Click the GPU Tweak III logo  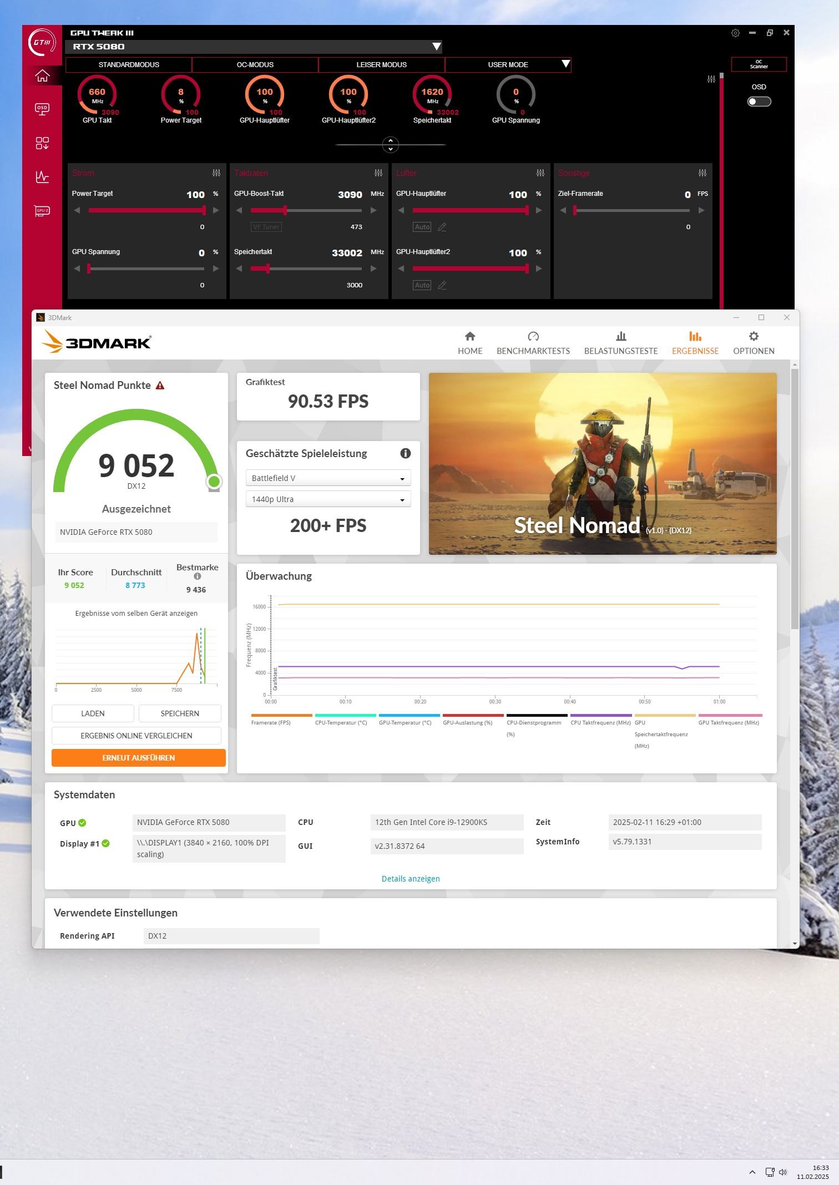click(x=42, y=43)
